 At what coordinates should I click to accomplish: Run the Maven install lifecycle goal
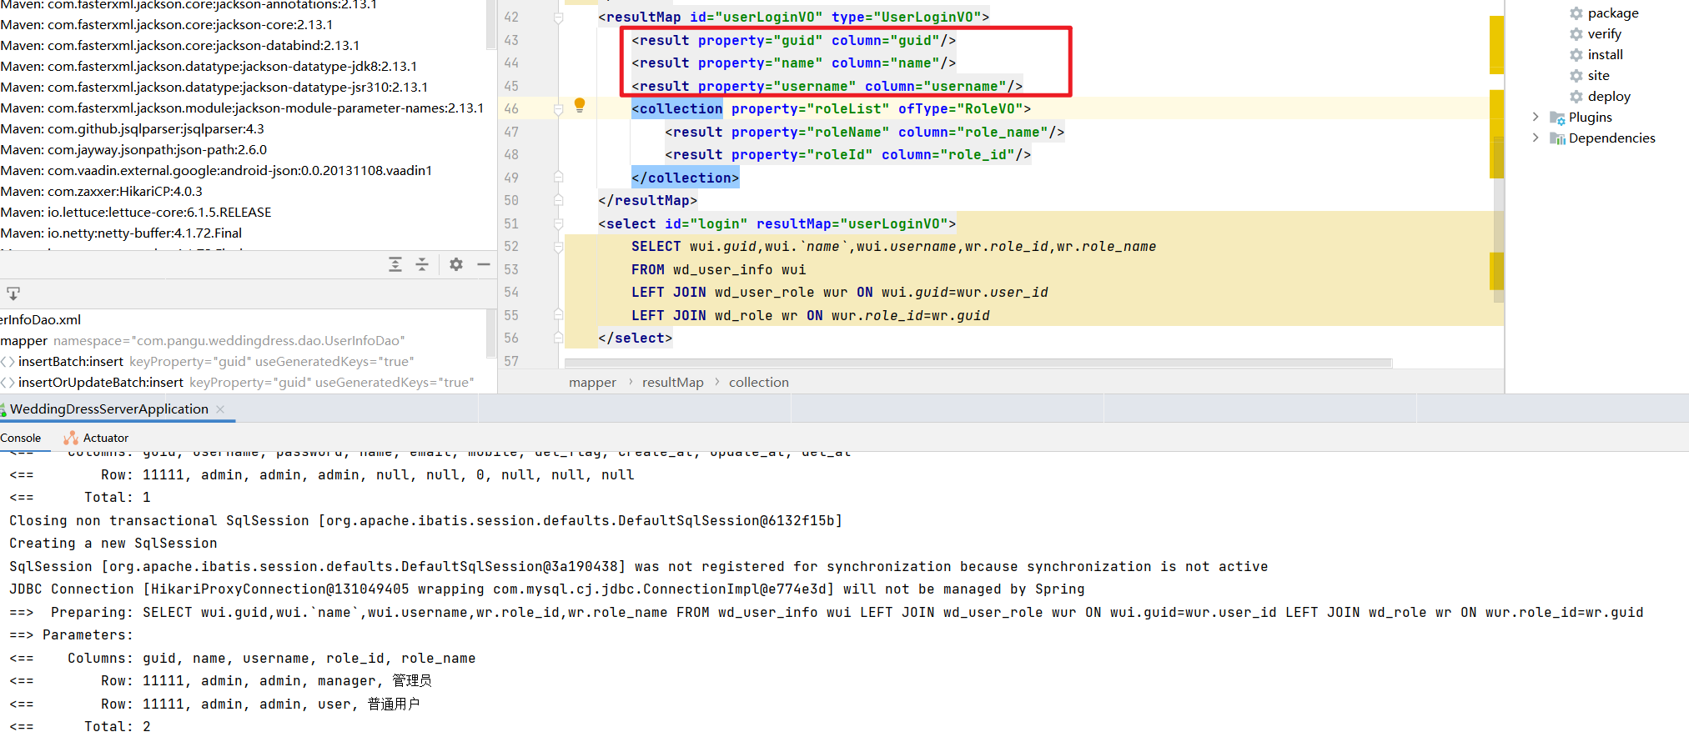[x=1604, y=55]
